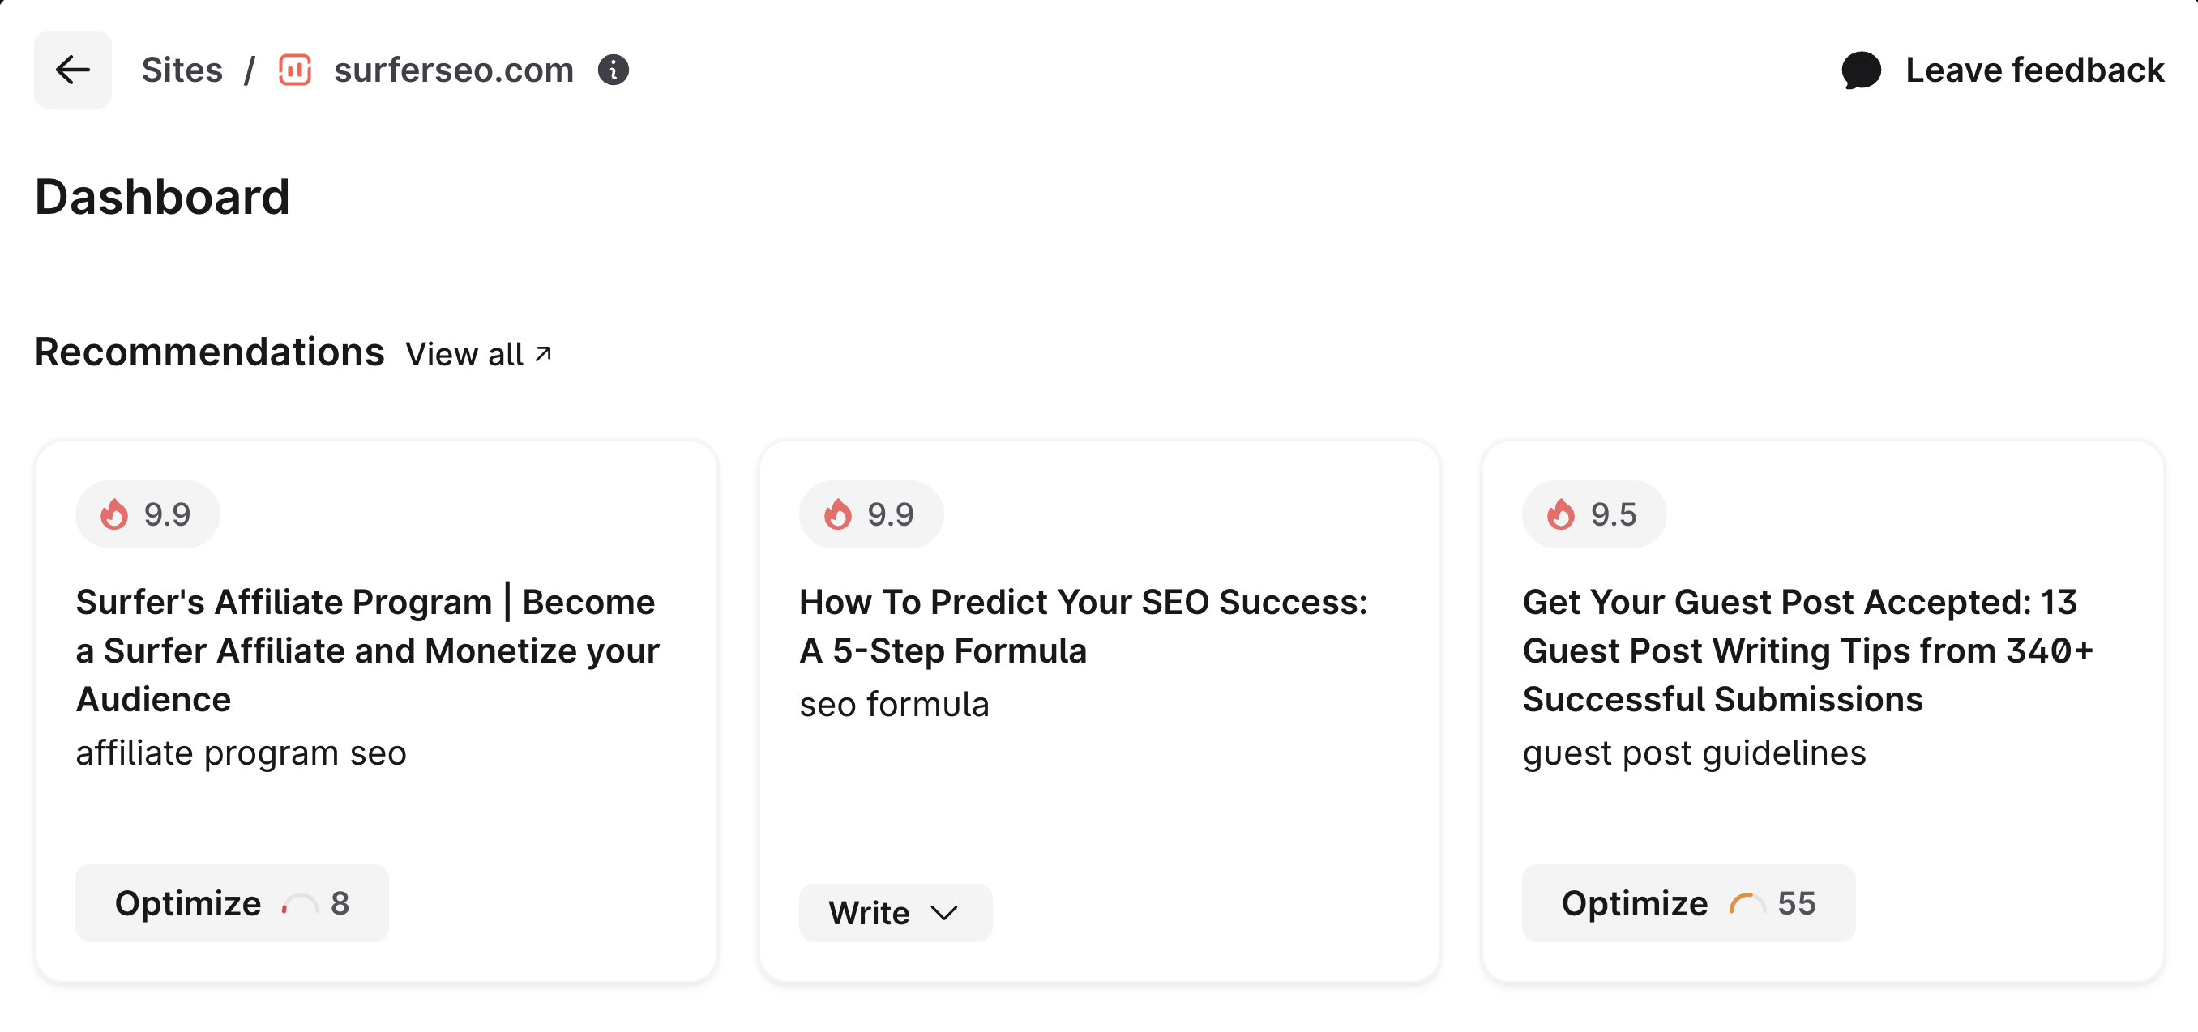Select surferseo.com breadcrumb item
Viewport: 2198px width, 1032px height.
tap(453, 70)
